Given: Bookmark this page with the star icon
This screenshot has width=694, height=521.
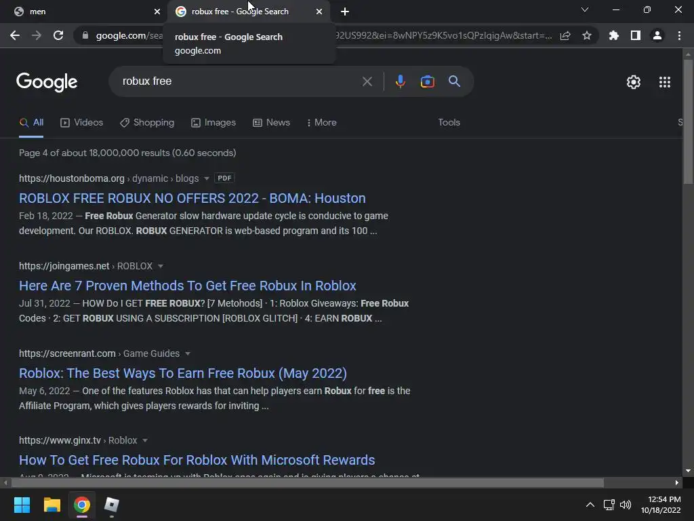Looking at the screenshot, I should pyautogui.click(x=587, y=35).
